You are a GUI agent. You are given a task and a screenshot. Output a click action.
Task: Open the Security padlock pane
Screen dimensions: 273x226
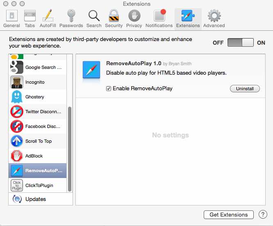point(114,18)
